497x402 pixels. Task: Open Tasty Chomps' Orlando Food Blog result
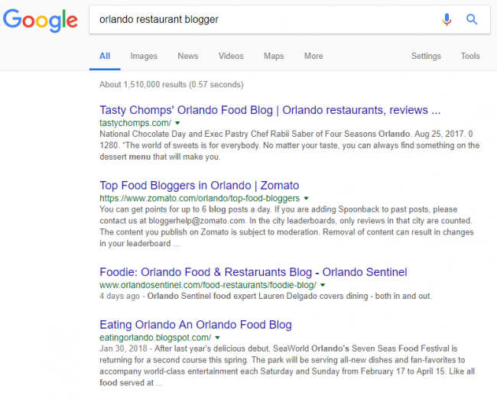(x=270, y=110)
